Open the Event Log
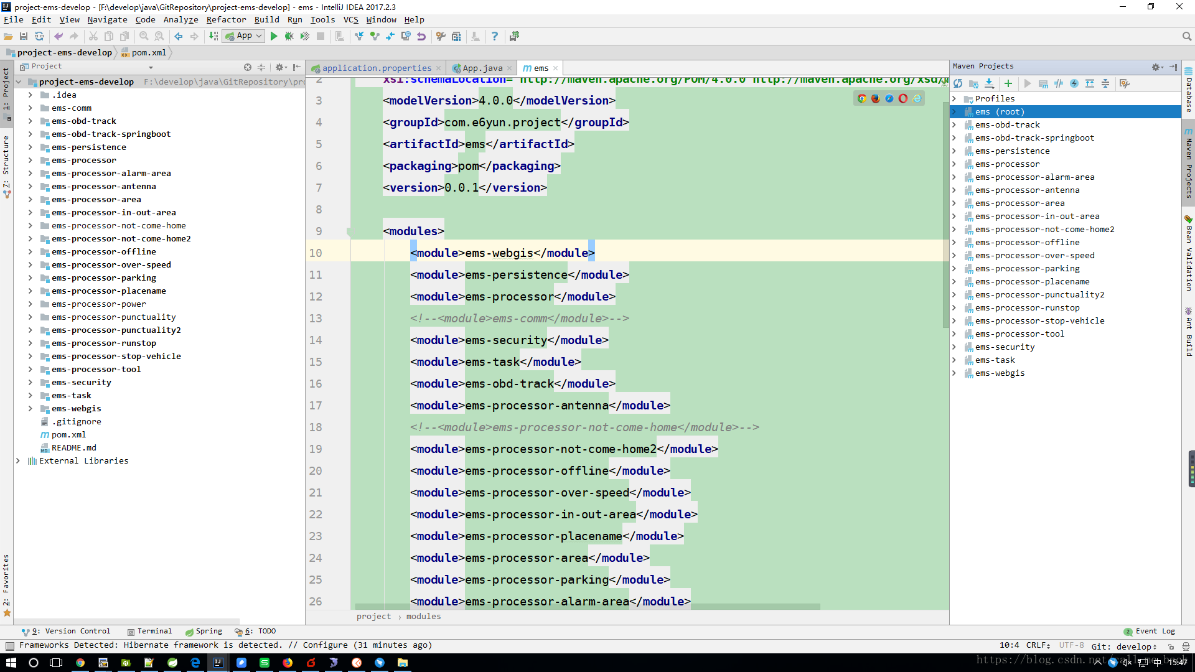This screenshot has width=1195, height=672. tap(1150, 631)
